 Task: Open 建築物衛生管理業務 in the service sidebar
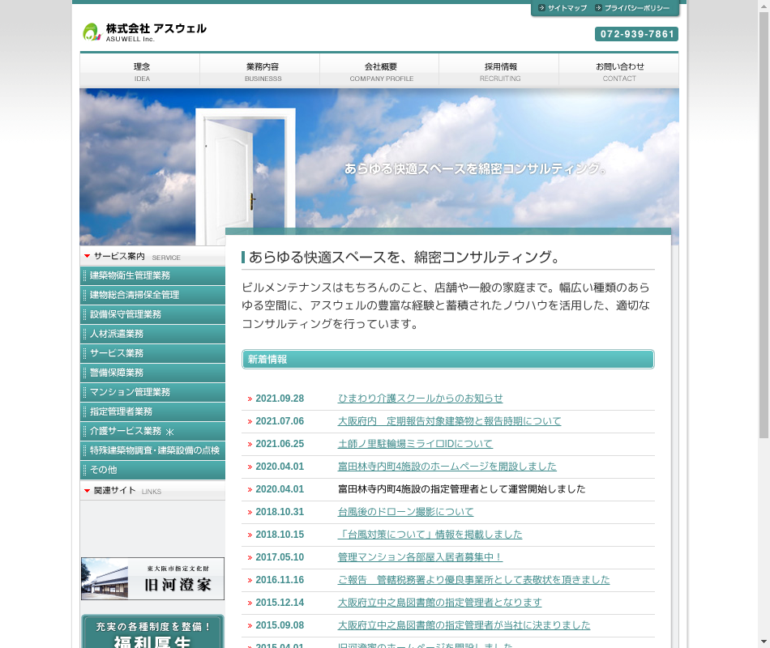tap(152, 275)
